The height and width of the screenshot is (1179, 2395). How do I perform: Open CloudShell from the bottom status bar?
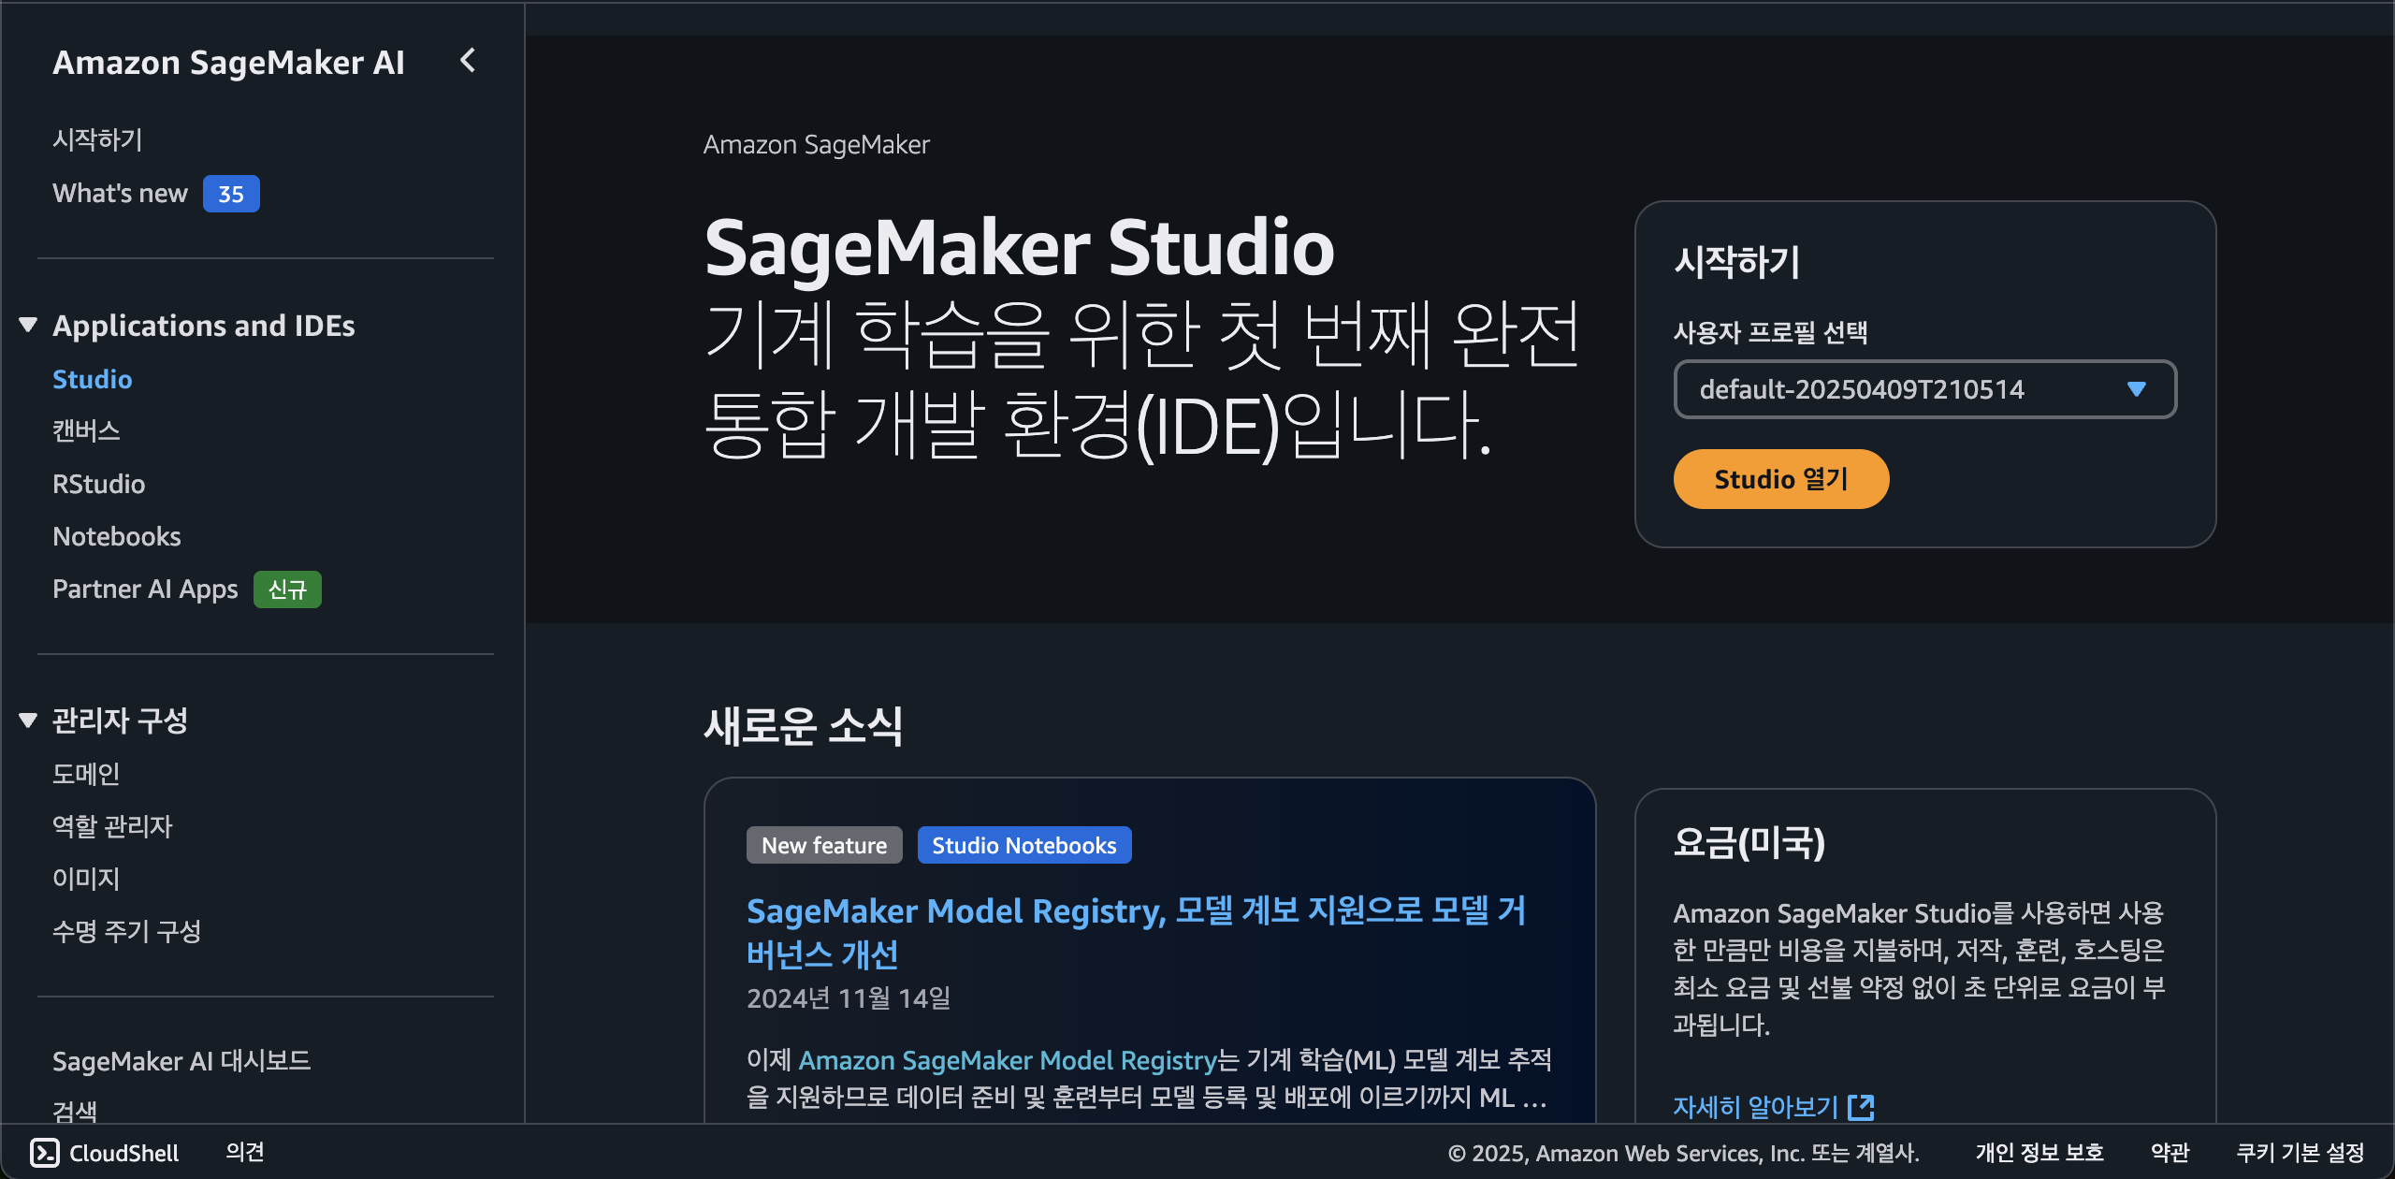coord(108,1153)
